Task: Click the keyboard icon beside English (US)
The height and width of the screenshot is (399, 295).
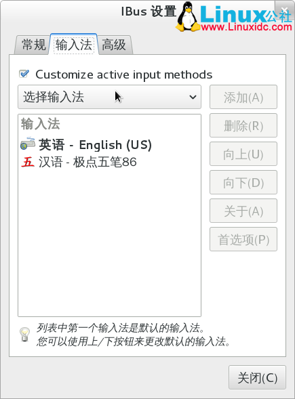Action: pyautogui.click(x=28, y=144)
